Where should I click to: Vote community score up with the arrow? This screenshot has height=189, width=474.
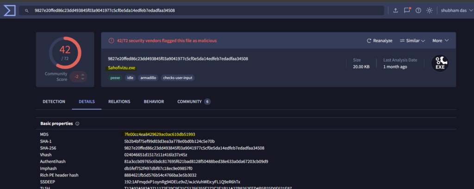pos(82,74)
